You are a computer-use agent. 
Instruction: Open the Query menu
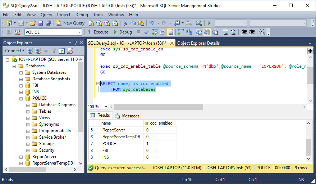click(x=46, y=15)
